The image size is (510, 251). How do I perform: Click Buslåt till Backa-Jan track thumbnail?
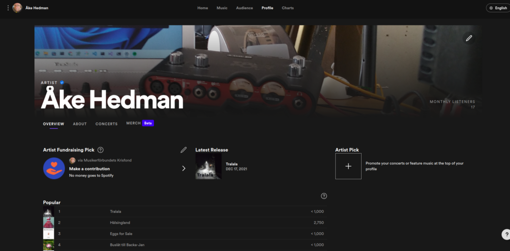[49, 245]
